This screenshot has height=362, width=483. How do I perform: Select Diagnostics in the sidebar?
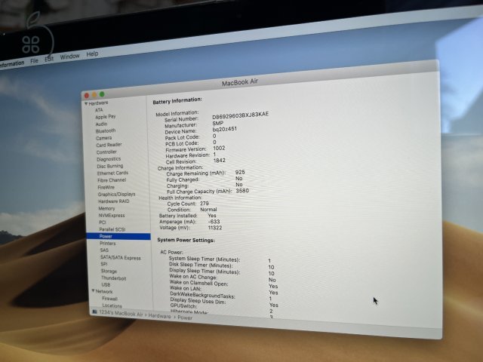(x=109, y=159)
